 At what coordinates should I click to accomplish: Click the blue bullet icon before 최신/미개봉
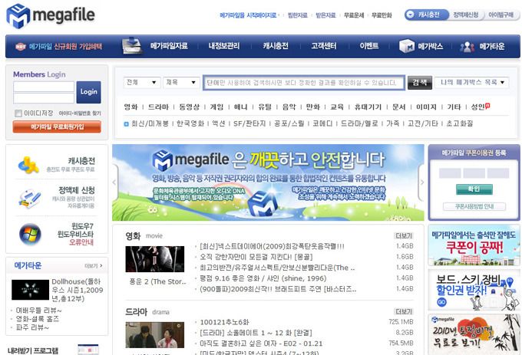pyautogui.click(x=126, y=124)
